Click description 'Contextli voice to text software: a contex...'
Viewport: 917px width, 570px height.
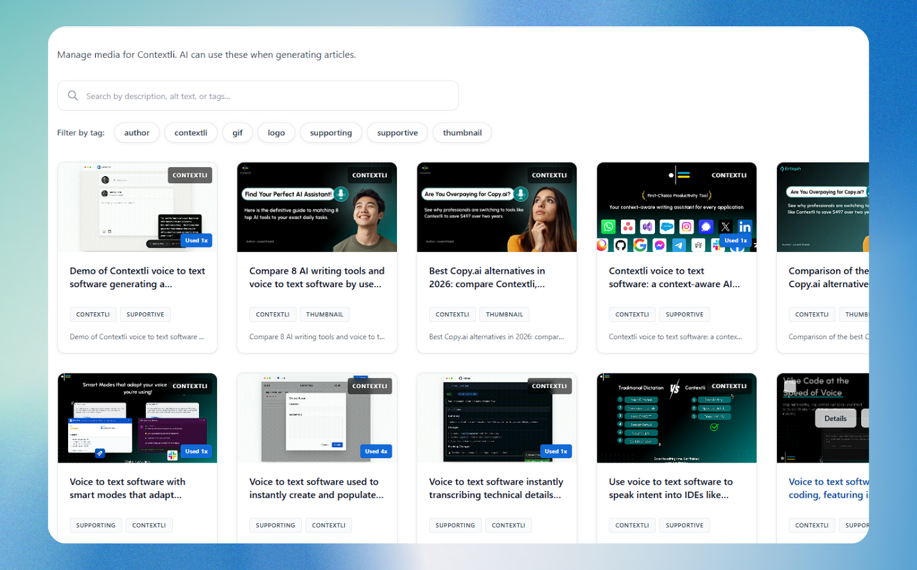676,337
